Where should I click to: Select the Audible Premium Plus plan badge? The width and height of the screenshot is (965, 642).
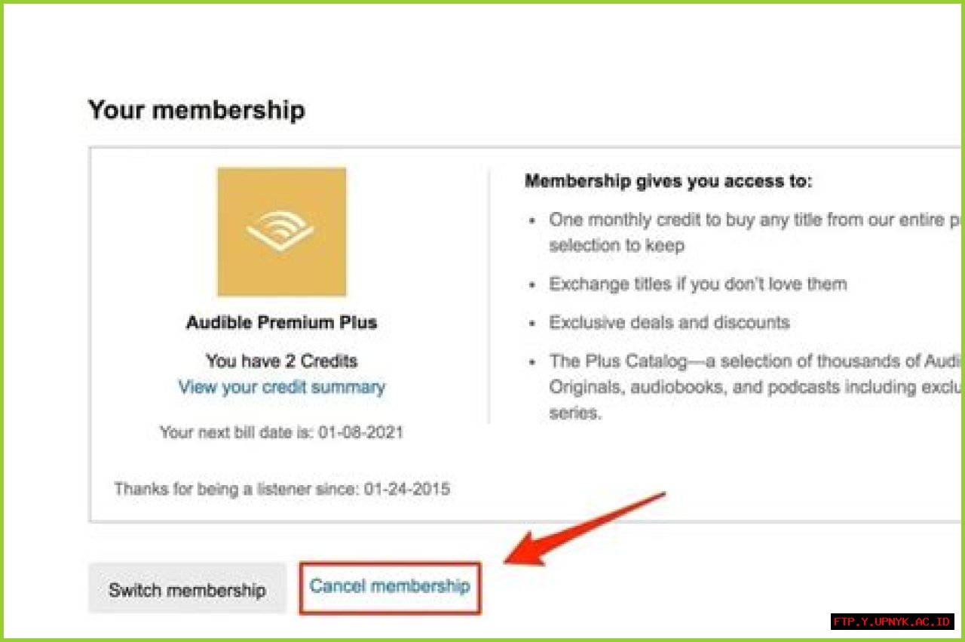coord(281,231)
